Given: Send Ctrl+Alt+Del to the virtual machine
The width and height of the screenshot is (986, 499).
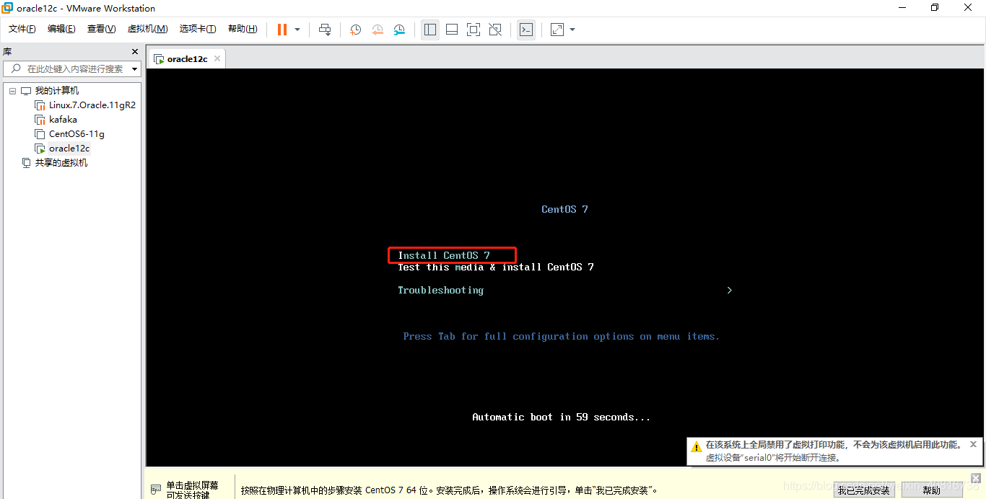Looking at the screenshot, I should pos(325,30).
